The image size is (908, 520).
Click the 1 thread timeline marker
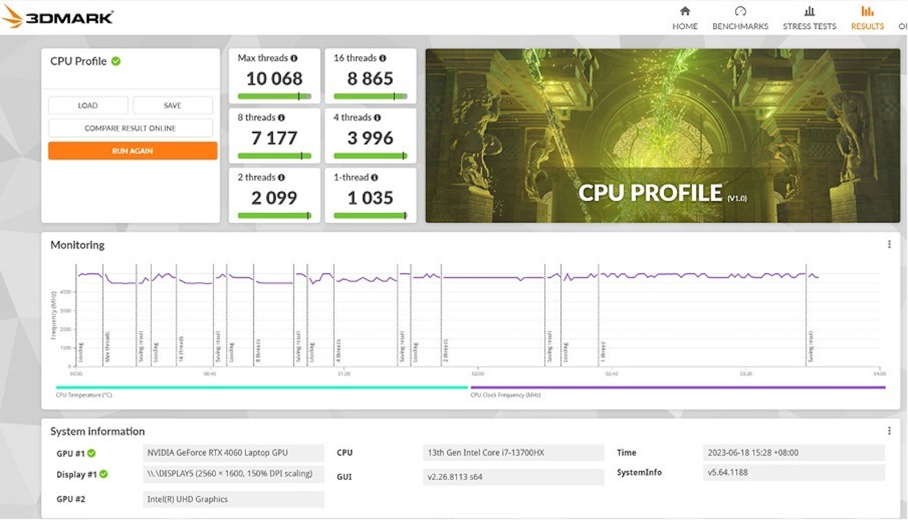pyautogui.click(x=603, y=351)
